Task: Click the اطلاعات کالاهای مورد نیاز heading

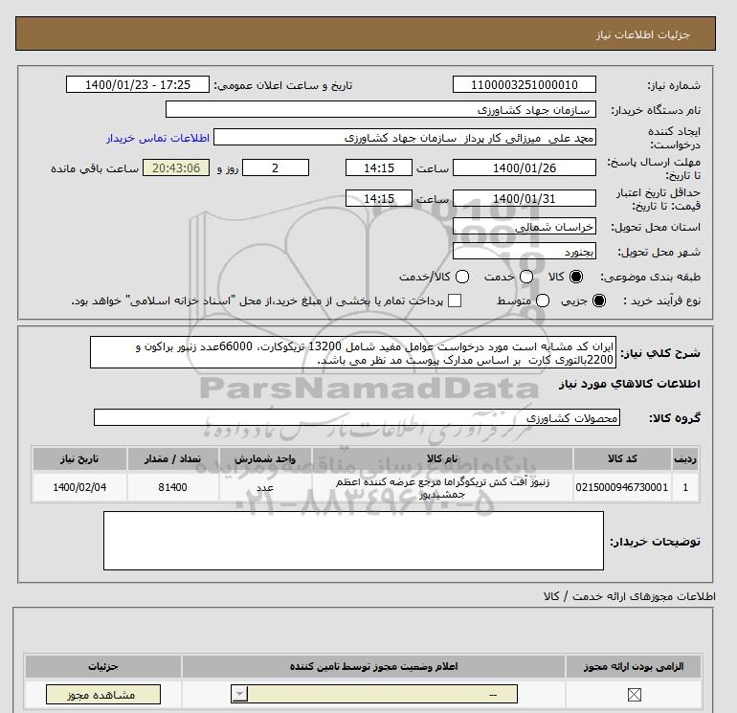Action: (x=629, y=384)
